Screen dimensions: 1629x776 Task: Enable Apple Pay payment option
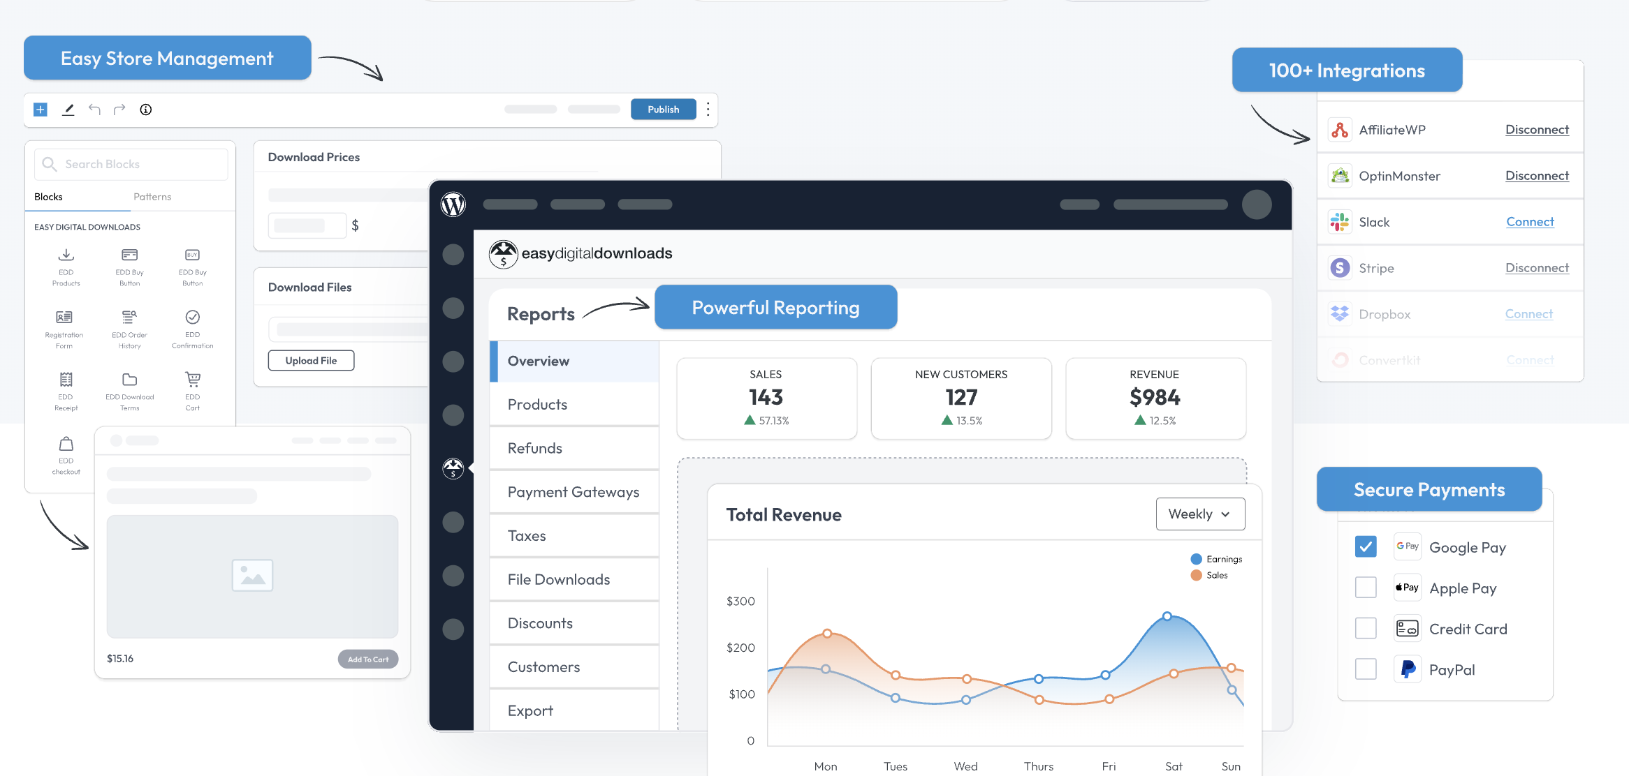click(1366, 587)
